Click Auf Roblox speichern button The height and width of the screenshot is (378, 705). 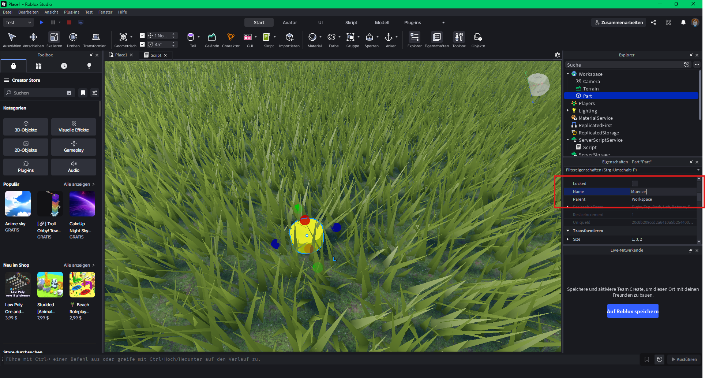click(x=633, y=311)
